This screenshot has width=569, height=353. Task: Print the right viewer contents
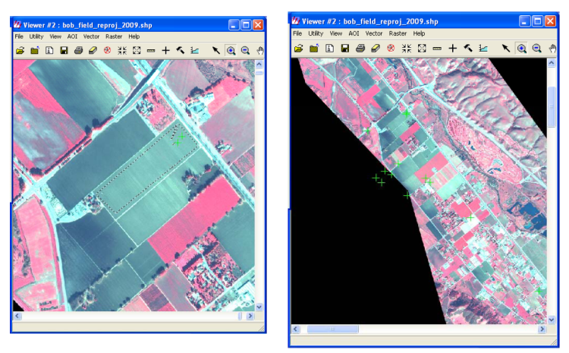point(360,49)
